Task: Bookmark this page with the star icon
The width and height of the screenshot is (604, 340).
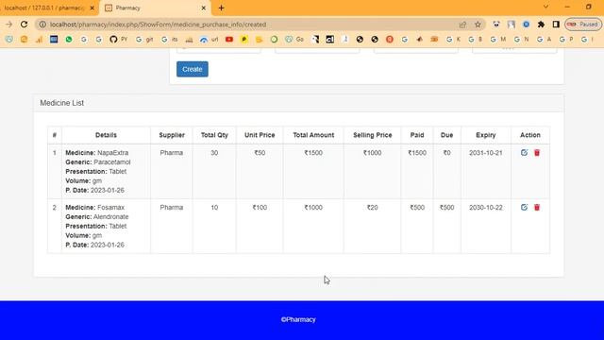Action: pos(478,25)
